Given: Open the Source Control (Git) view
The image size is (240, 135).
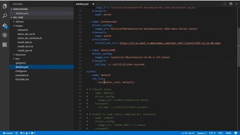Looking at the screenshot, I should [x=5, y=26].
